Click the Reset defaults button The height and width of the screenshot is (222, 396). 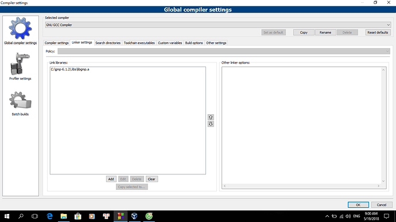[378, 32]
